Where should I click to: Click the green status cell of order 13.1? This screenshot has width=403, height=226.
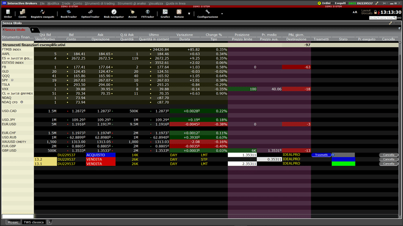pos(343,163)
